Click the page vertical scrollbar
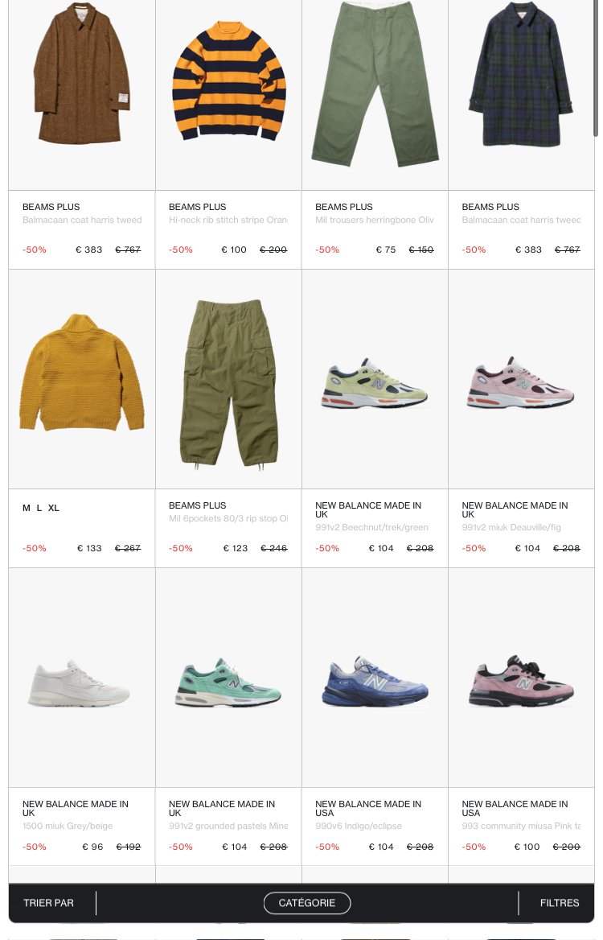Screen dimensions: 603x940 tap(596, 69)
